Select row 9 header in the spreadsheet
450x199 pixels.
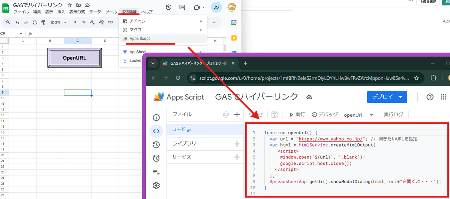(x=3, y=92)
